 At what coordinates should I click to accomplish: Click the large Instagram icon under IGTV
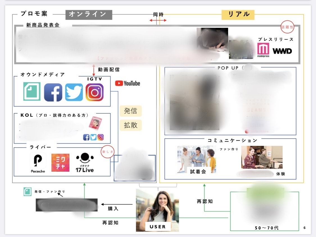94,92
